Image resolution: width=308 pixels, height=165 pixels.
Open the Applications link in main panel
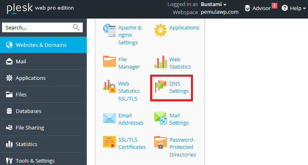184,28
